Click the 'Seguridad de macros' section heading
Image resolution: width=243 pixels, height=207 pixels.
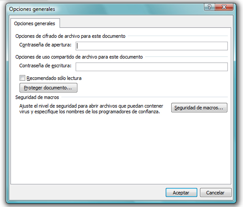(37, 97)
